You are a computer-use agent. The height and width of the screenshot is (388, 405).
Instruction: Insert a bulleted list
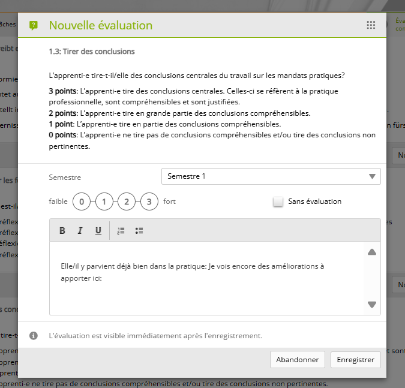tap(139, 231)
